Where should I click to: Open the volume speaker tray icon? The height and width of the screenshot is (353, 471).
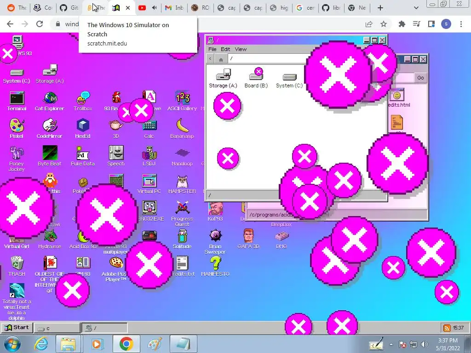tap(425, 344)
